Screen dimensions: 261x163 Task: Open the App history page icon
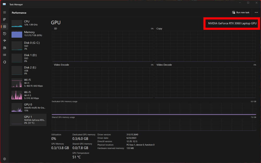coord(4,34)
